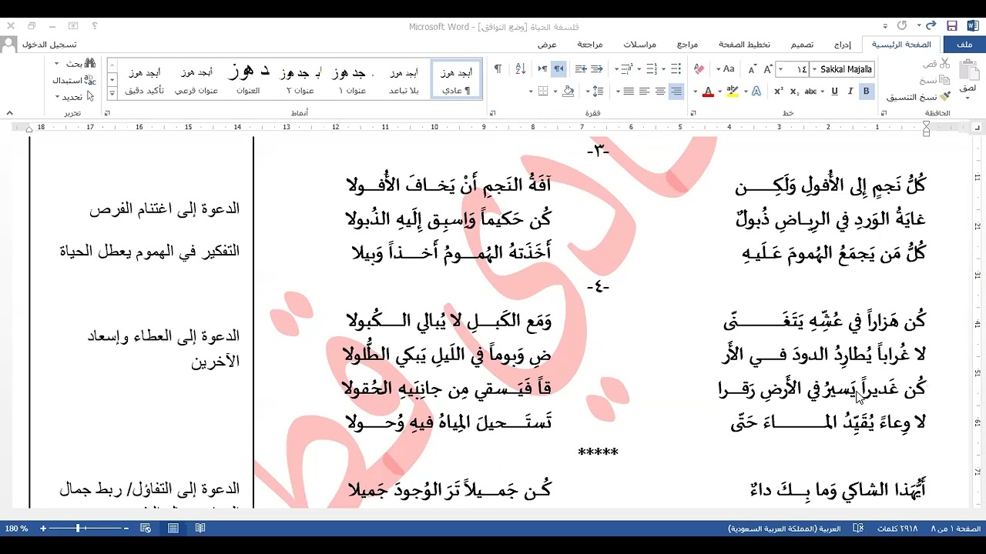Screen dimensions: 986x554
Task: Click the zoom slider handle
Action: click(78, 529)
